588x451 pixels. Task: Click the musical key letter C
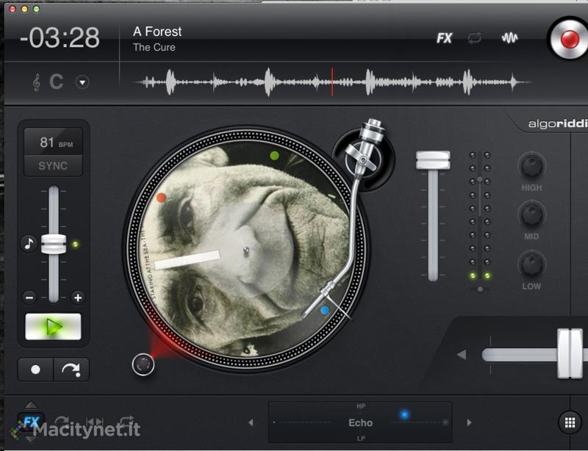pyautogui.click(x=57, y=82)
